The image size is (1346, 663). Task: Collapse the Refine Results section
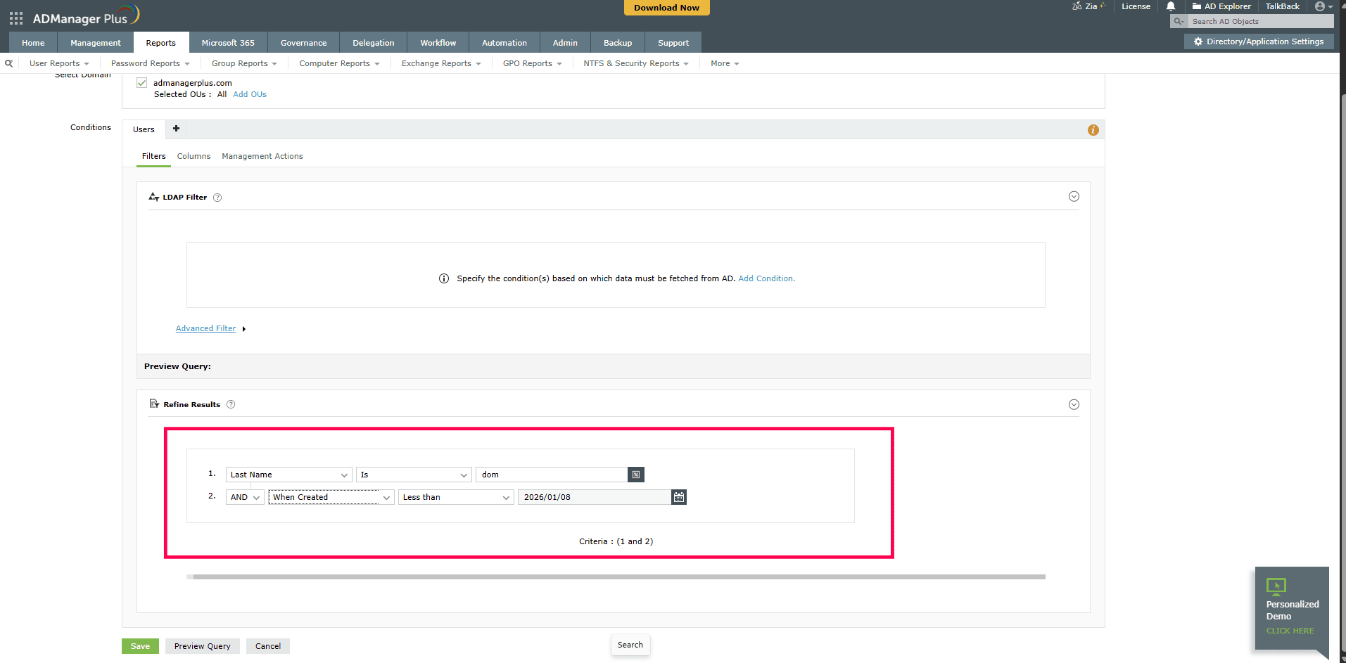point(1074,404)
